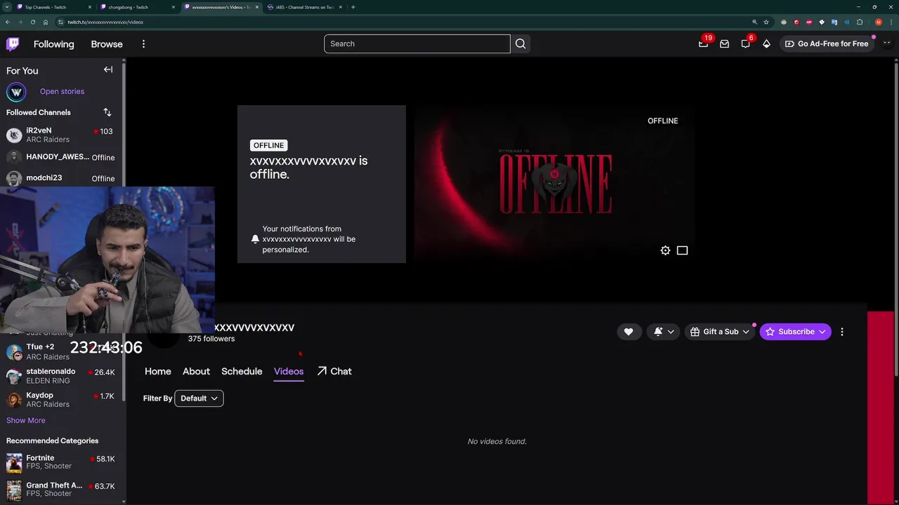The height and width of the screenshot is (505, 899).
Task: Open the notifications icon with 6 badge
Action: tap(745, 43)
